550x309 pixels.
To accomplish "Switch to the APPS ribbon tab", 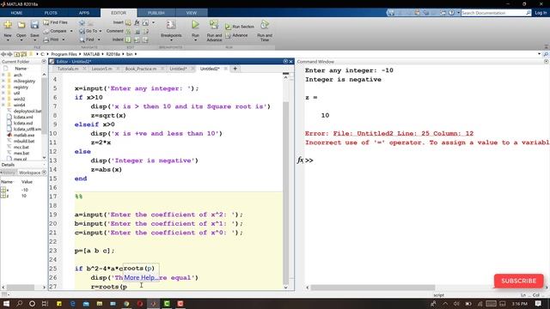I will coord(84,13).
